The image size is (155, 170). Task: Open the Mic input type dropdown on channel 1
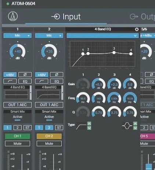click(x=17, y=35)
